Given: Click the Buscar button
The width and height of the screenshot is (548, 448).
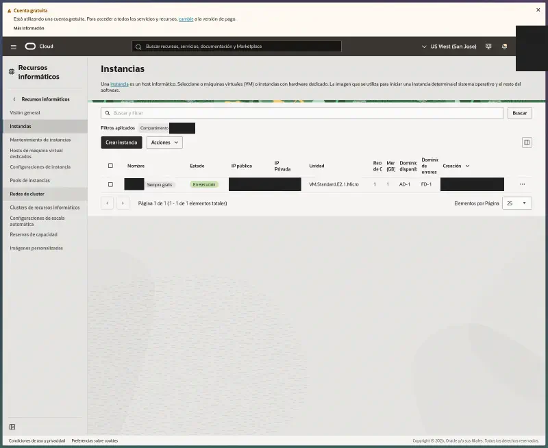Looking at the screenshot, I should (520, 113).
